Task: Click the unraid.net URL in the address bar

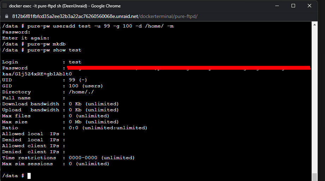Action: pos(105,16)
